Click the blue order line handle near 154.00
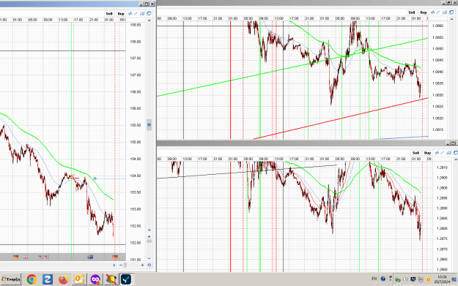 point(95,178)
